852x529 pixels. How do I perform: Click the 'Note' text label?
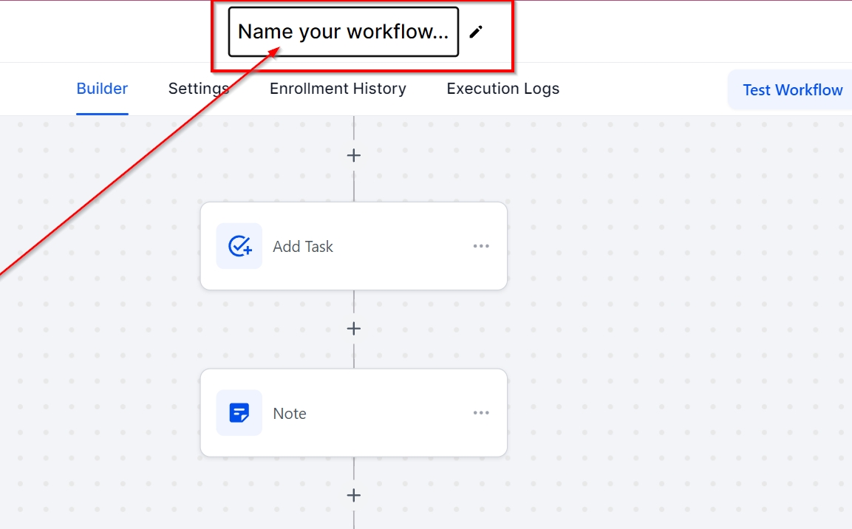[290, 414]
